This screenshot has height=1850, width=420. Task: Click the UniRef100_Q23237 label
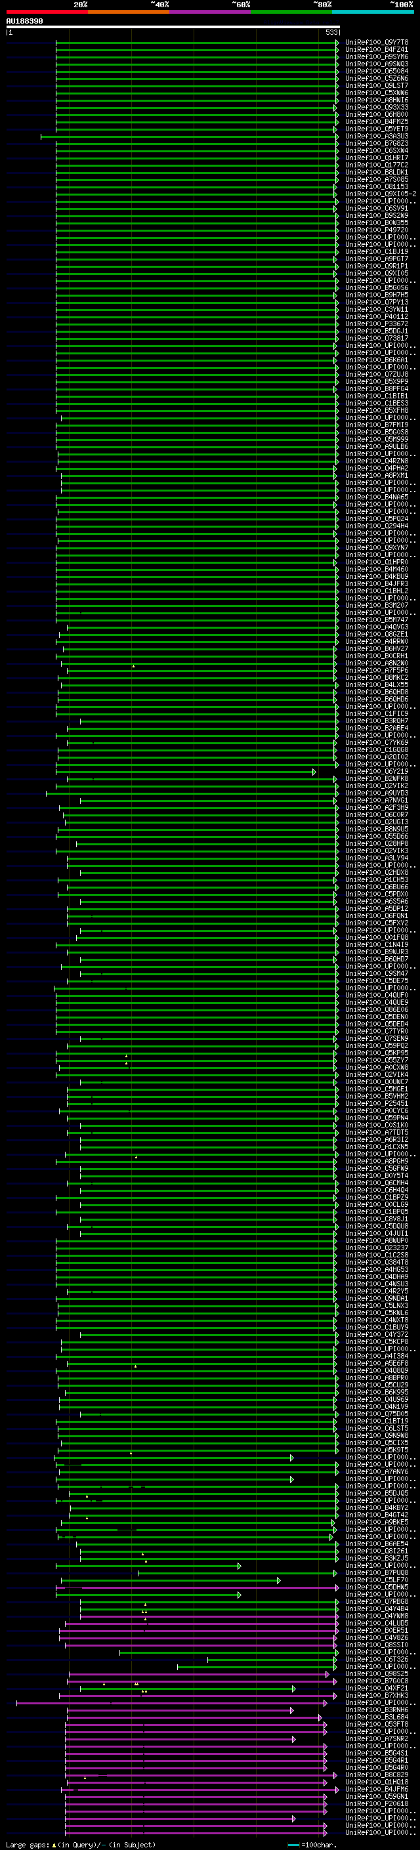[376, 1248]
